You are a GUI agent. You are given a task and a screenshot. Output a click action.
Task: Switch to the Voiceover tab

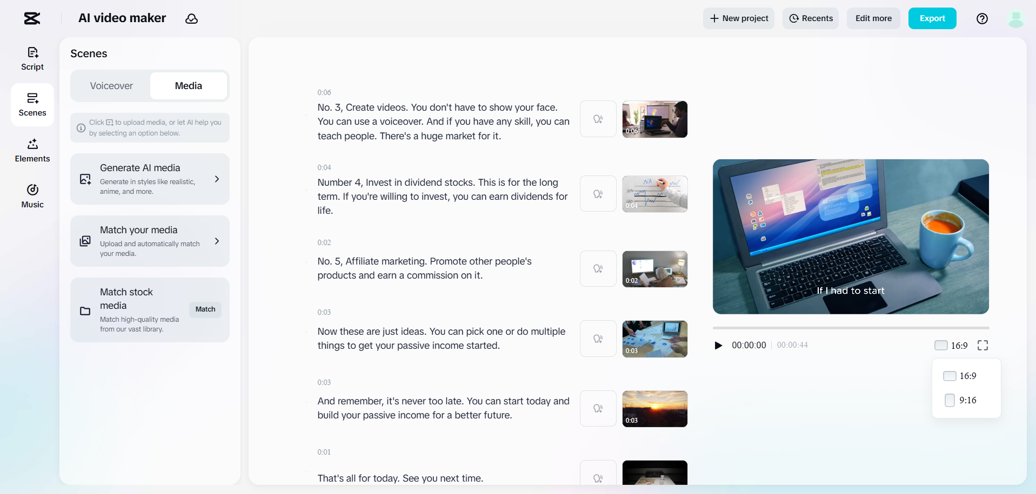[x=111, y=86]
